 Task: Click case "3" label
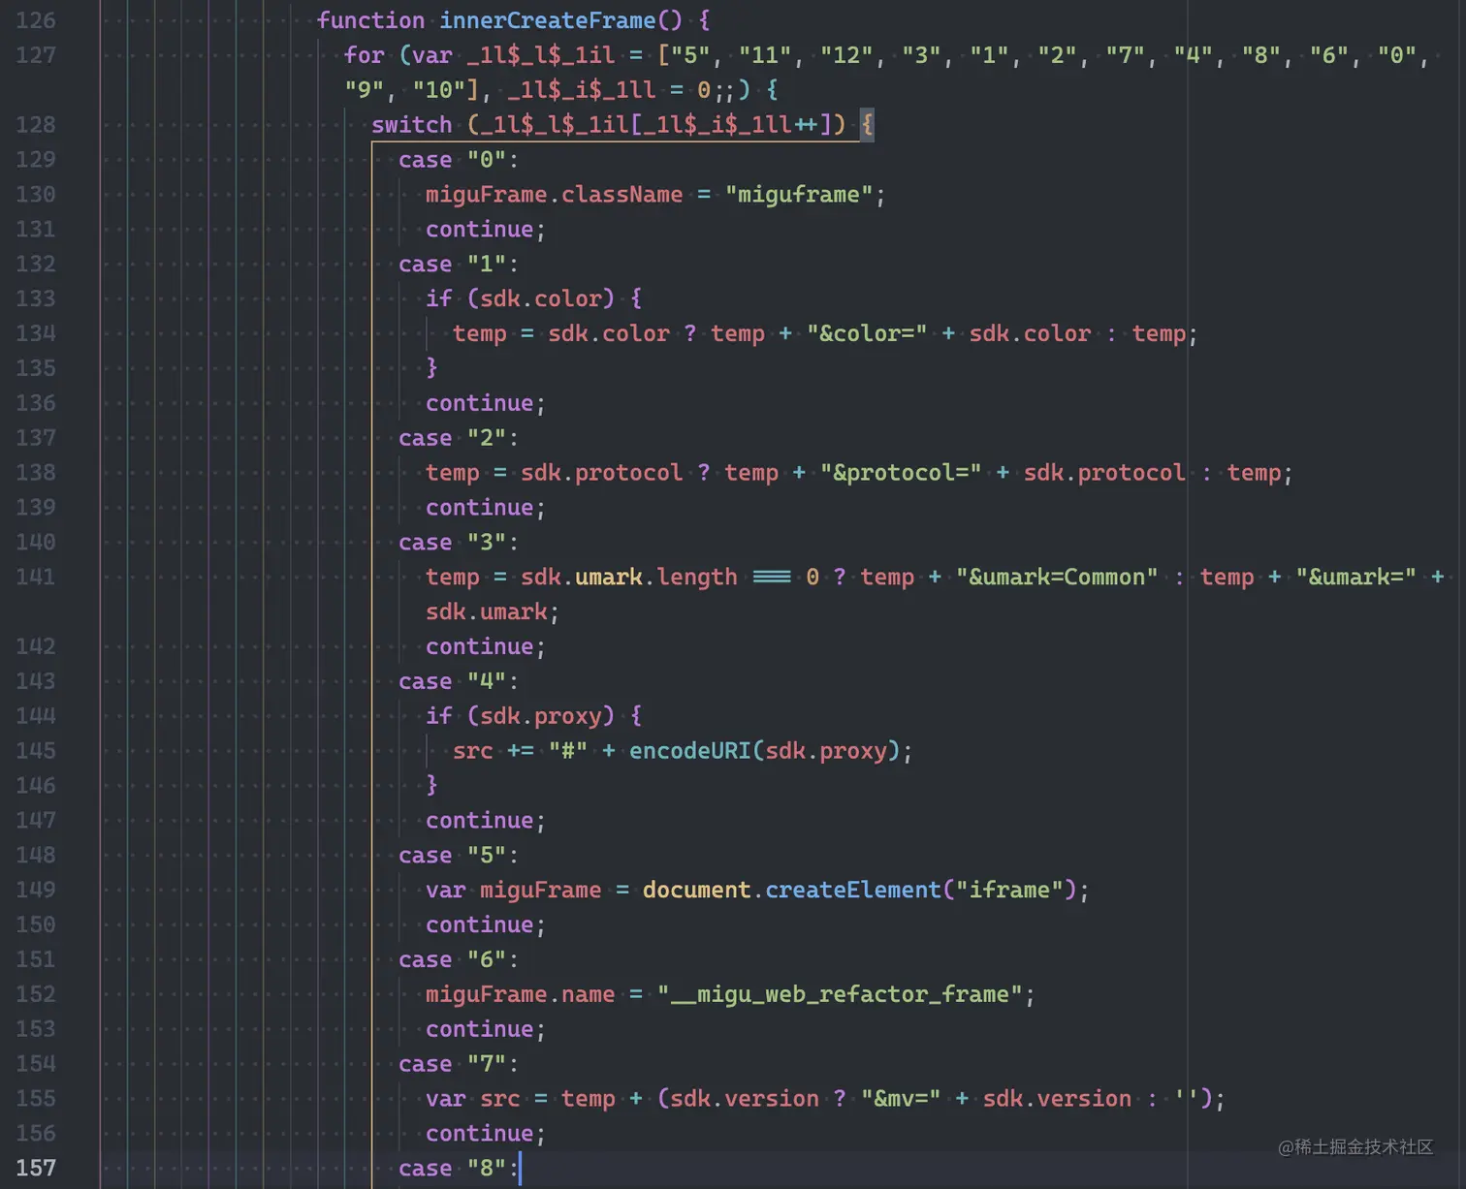(x=458, y=543)
